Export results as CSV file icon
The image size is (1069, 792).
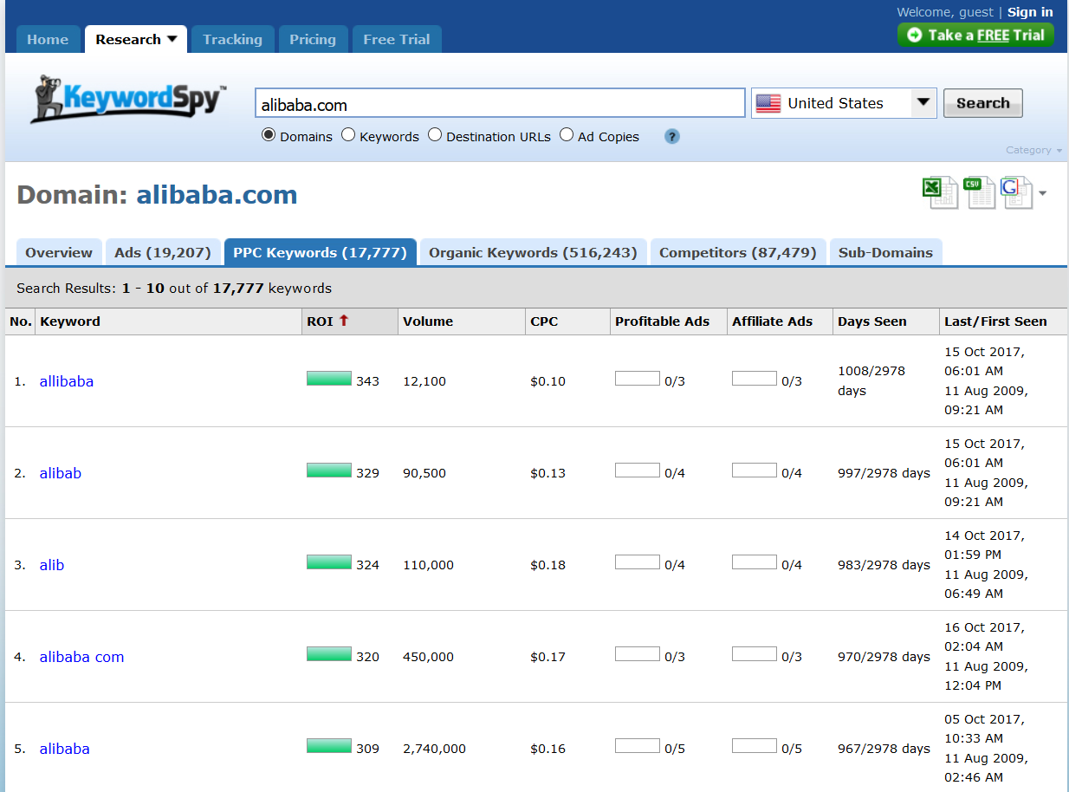pyautogui.click(x=979, y=192)
